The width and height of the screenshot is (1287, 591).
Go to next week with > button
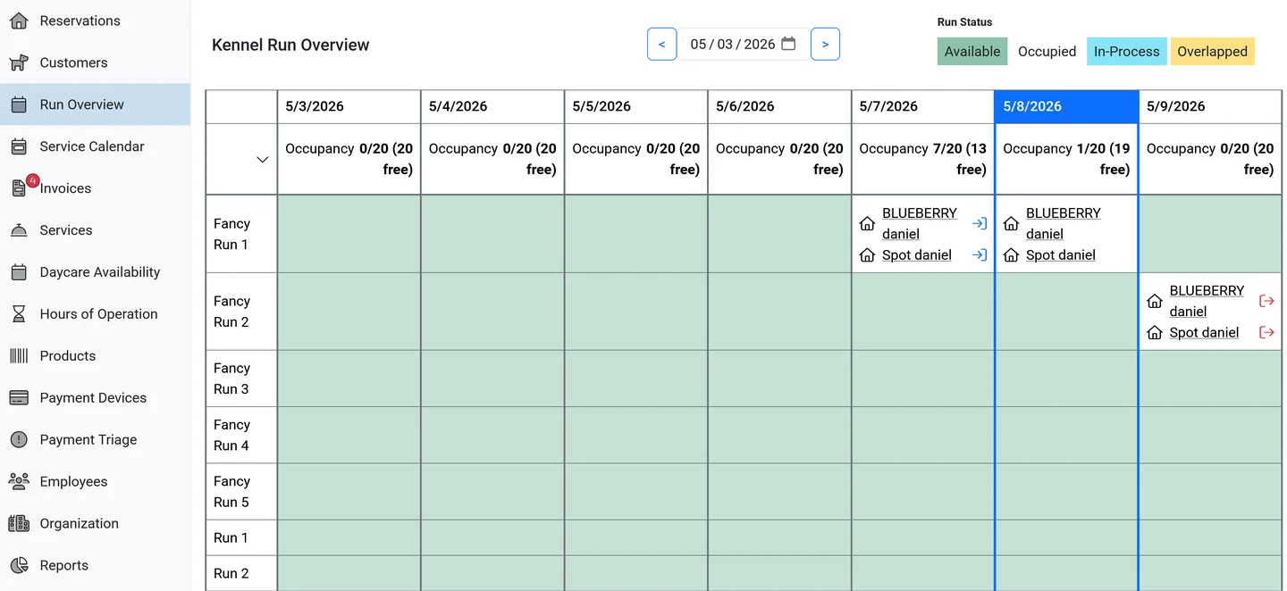tap(825, 44)
